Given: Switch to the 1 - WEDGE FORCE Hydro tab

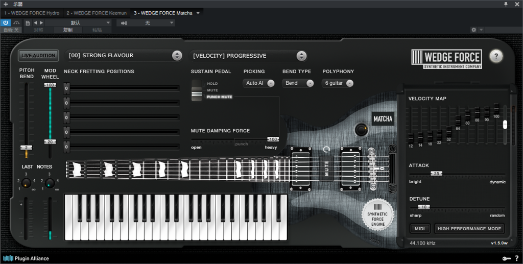Looking at the screenshot, I should [x=32, y=13].
